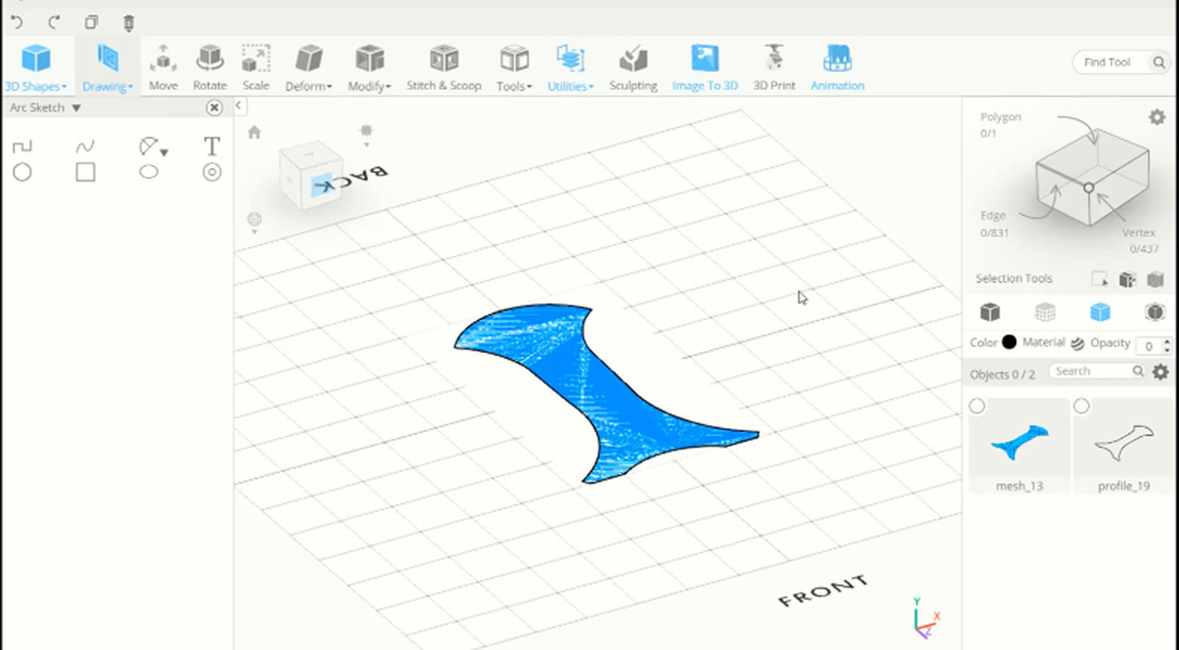The width and height of the screenshot is (1179, 650).
Task: Select the rectangle drawing tool
Action: (x=85, y=173)
